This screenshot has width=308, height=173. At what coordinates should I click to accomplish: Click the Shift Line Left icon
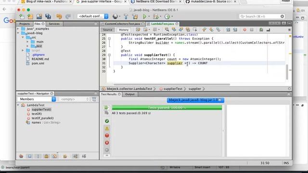click(x=228, y=30)
